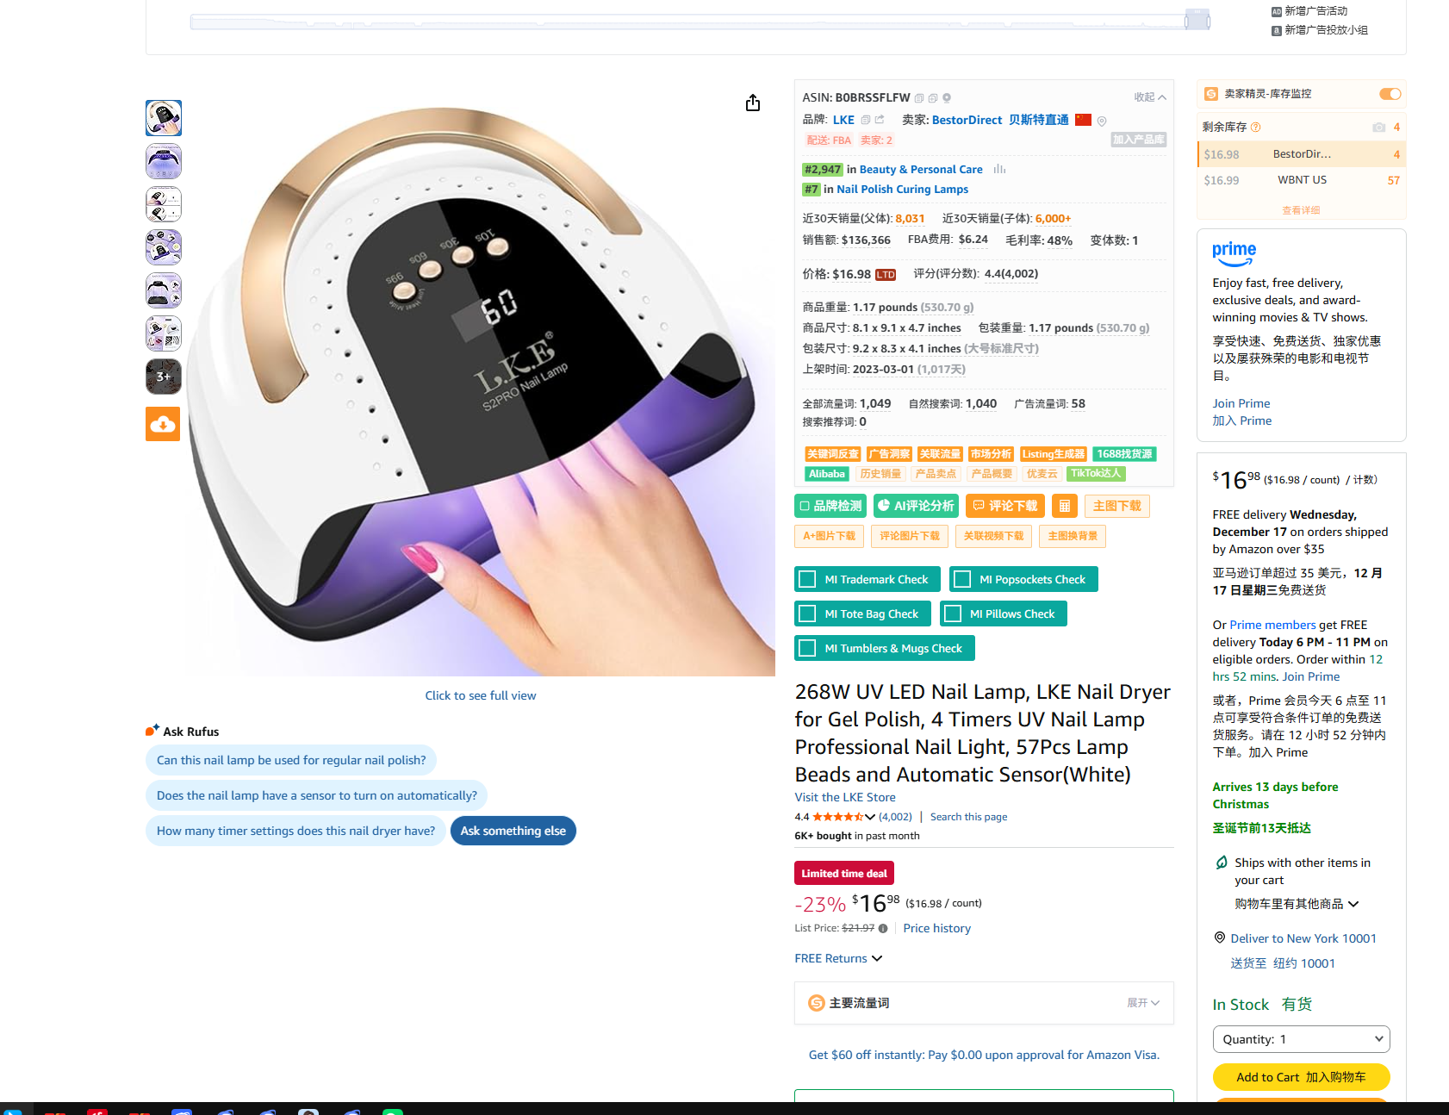1449x1115 pixels.
Task: Click the Add to Cart button
Action: [x=1301, y=1077]
